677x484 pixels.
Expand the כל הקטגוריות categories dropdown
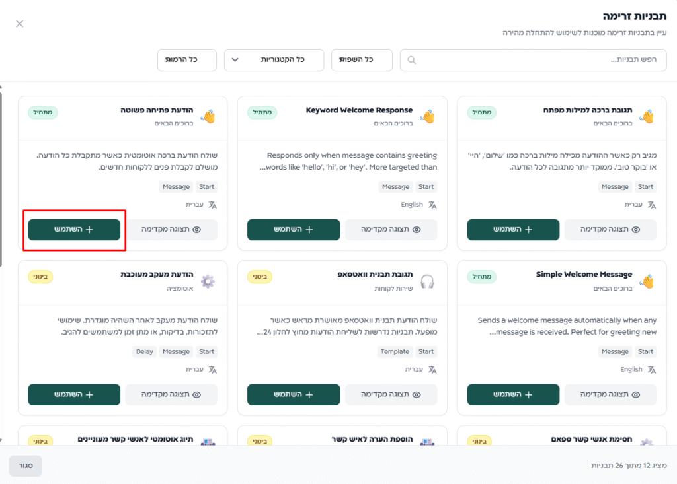pyautogui.click(x=274, y=60)
